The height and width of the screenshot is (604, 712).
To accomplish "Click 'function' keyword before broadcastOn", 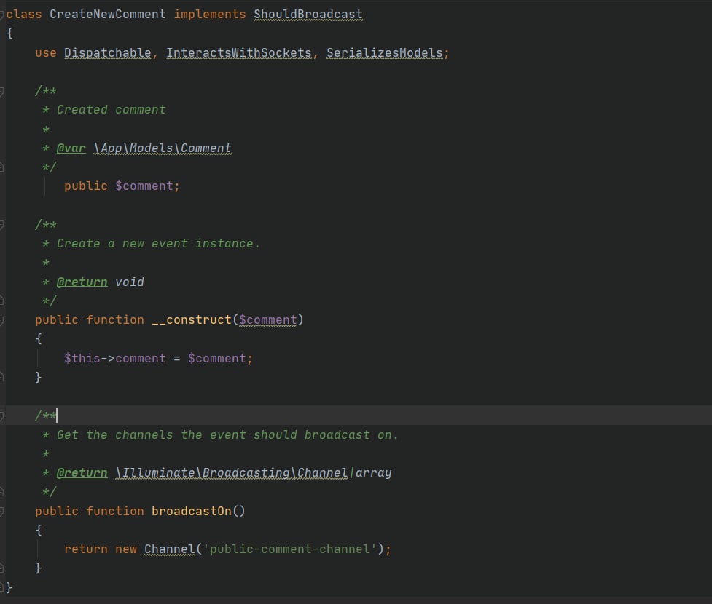I will coord(115,511).
